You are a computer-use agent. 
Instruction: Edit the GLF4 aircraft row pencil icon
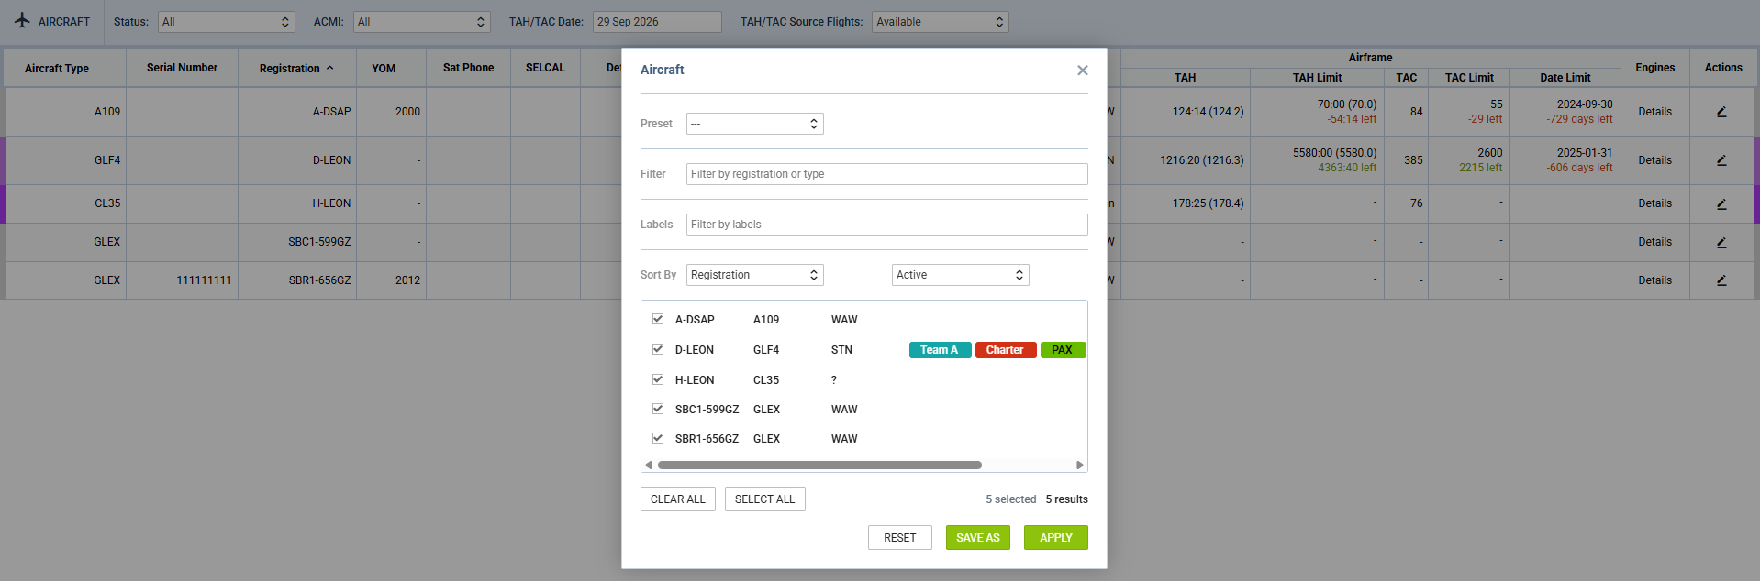[1721, 160]
